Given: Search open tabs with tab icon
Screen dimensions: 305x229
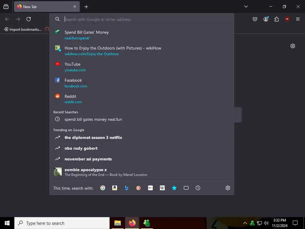Looking at the screenshot, I should [186, 188].
